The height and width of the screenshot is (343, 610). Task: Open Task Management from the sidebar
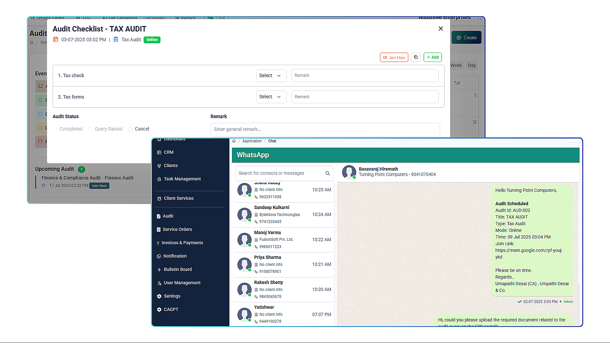click(x=182, y=179)
